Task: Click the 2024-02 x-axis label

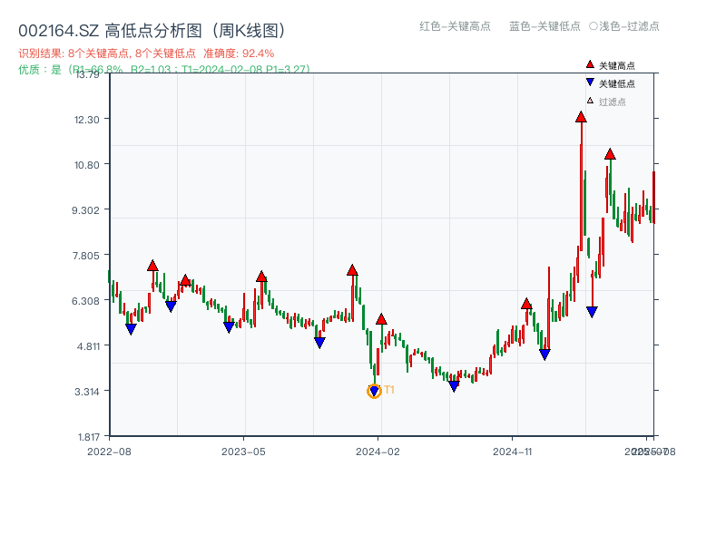Action: tap(378, 452)
